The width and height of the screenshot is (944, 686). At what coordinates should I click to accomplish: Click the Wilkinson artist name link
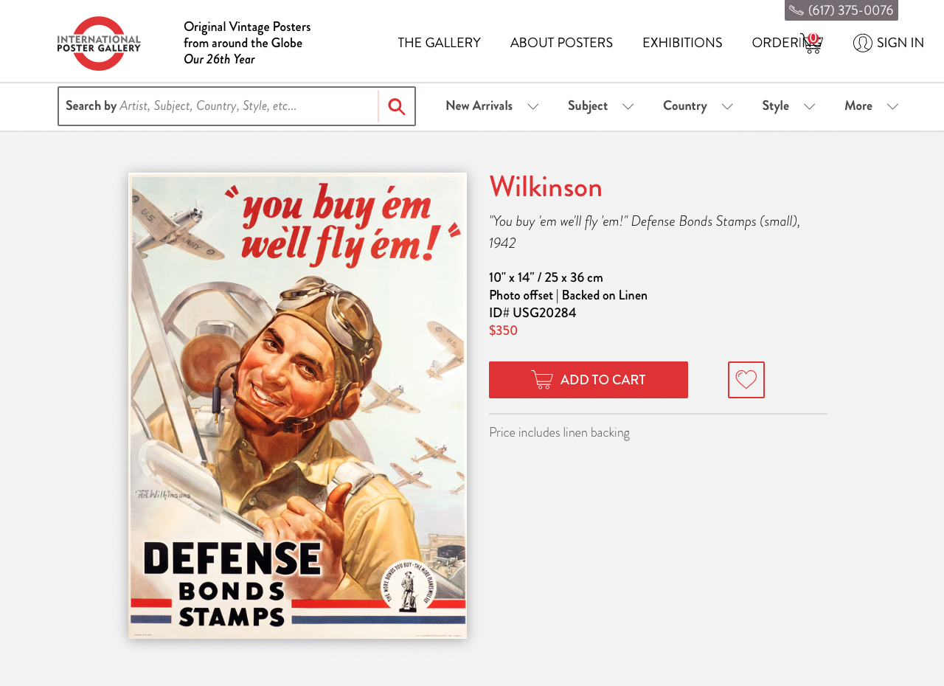coord(546,187)
